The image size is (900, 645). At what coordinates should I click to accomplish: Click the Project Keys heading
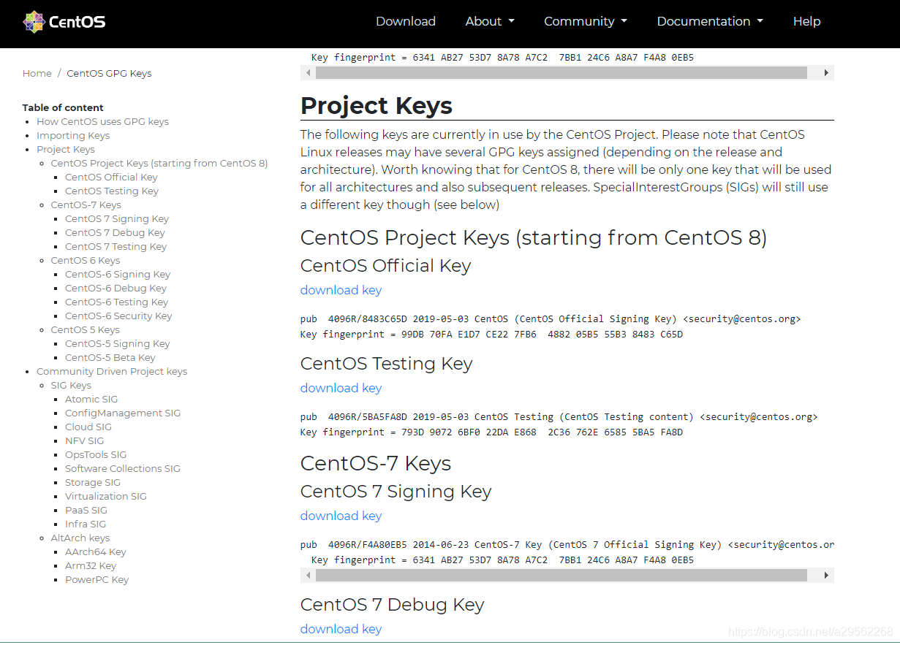[x=377, y=105]
